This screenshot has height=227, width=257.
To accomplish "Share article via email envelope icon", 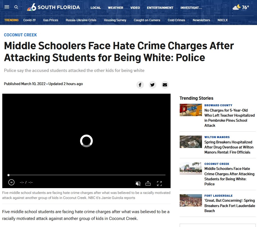I will [165, 85].
